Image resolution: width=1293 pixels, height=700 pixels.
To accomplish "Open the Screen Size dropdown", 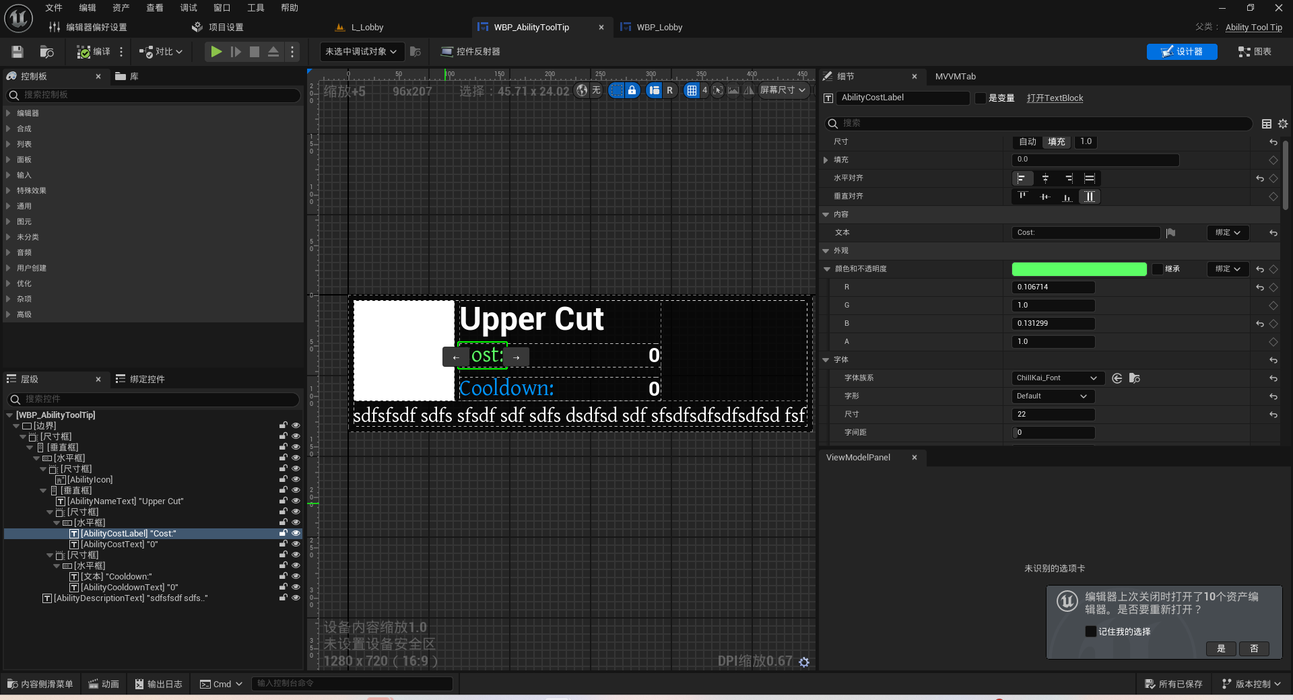I will (x=783, y=90).
